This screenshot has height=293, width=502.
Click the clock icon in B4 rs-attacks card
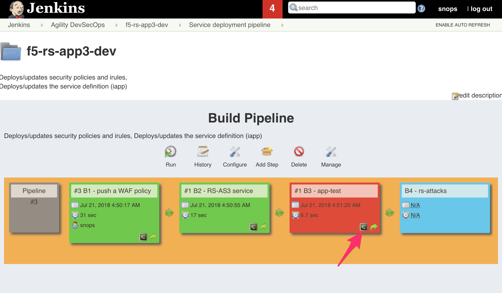click(406, 215)
